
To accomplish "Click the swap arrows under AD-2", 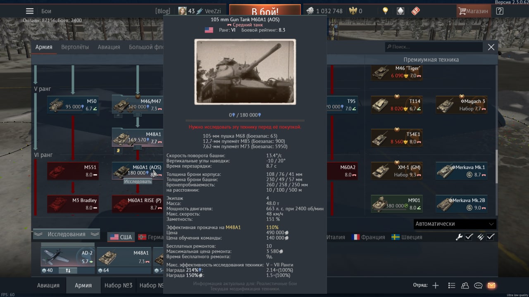I will click(68, 271).
